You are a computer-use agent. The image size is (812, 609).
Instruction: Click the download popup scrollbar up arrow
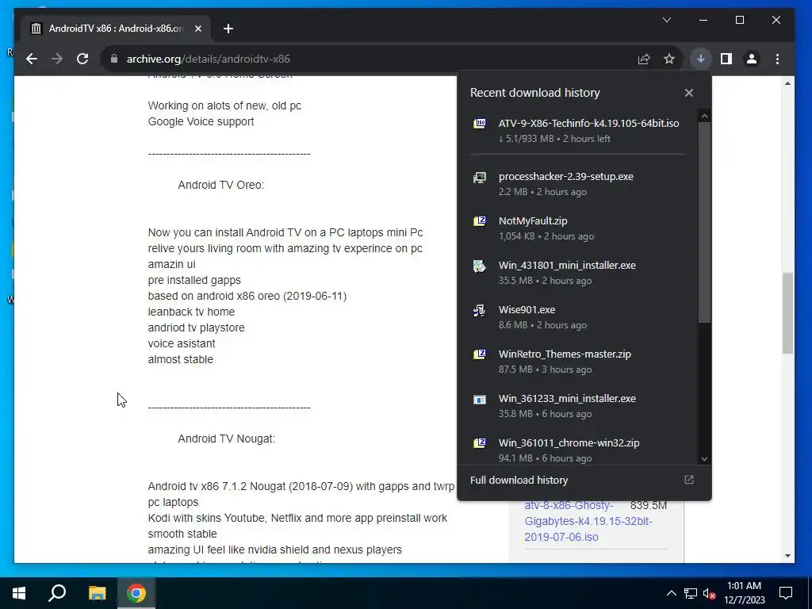(x=704, y=116)
